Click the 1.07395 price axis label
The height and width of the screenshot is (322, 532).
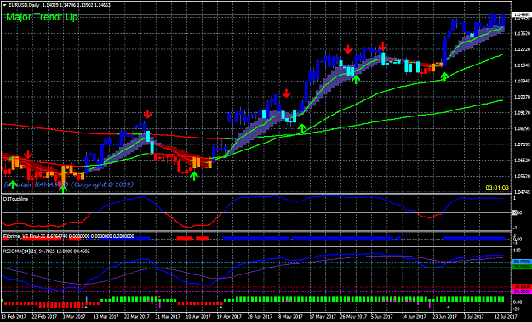click(522, 145)
